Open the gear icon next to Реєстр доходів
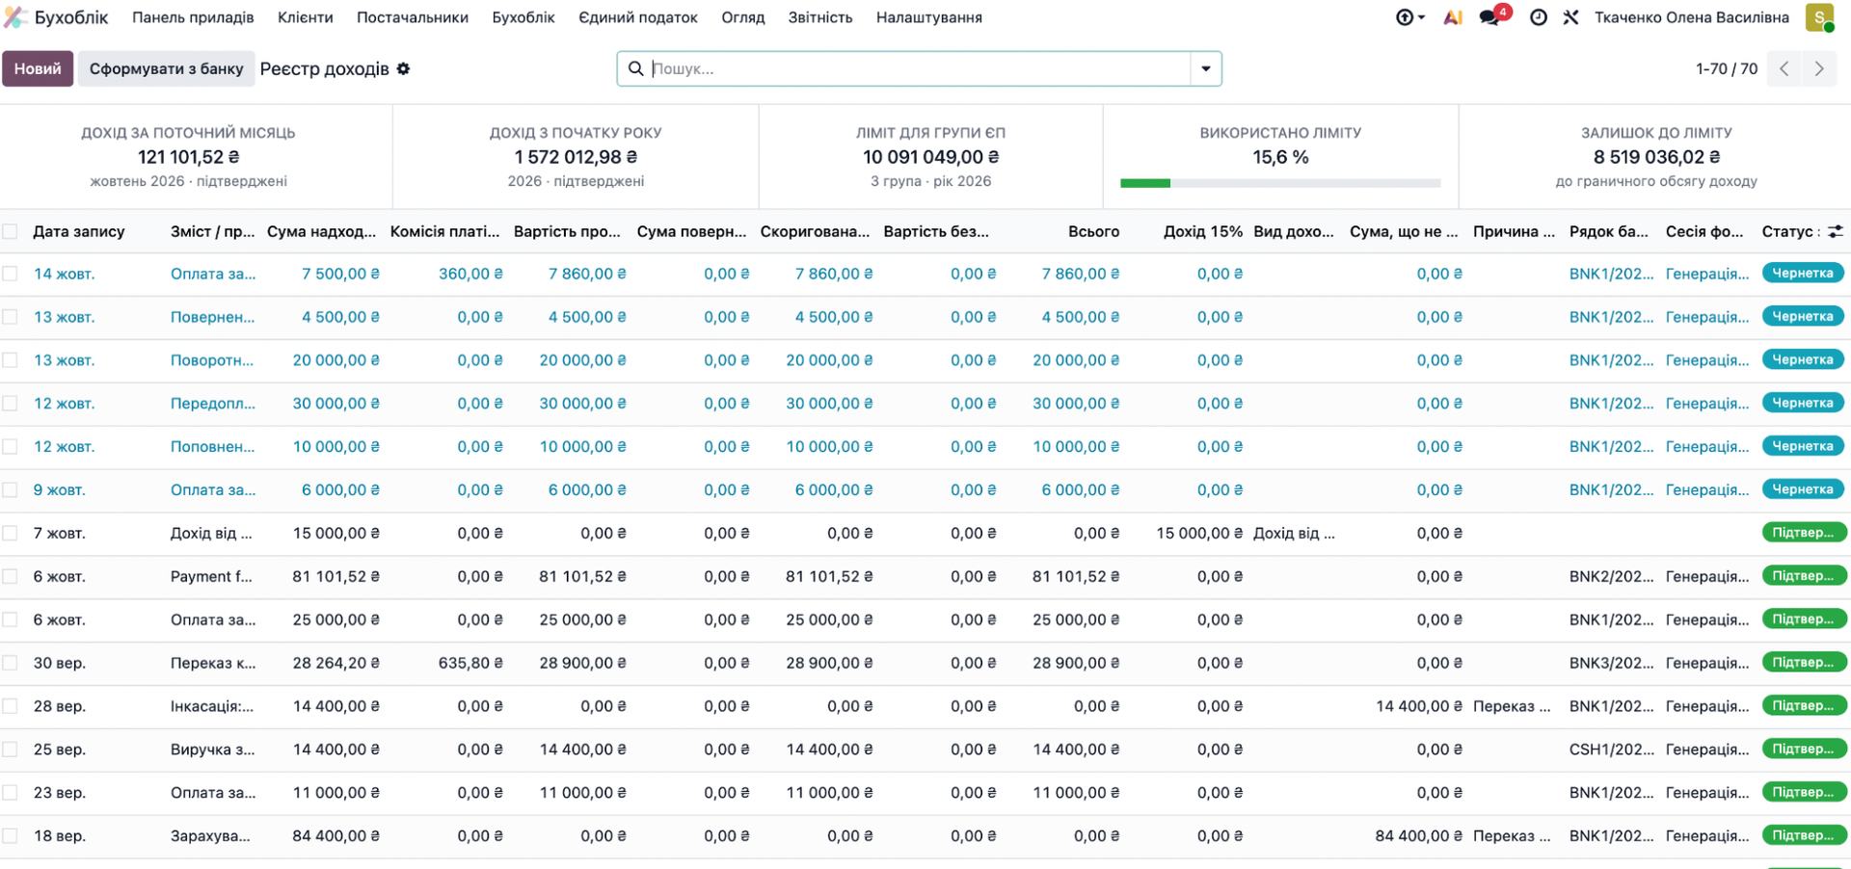 tap(404, 68)
